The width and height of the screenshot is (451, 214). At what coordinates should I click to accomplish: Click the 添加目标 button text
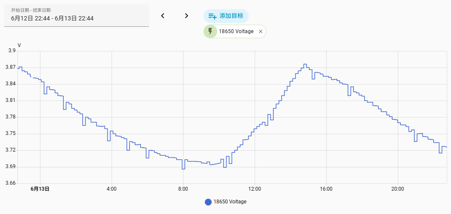231,16
